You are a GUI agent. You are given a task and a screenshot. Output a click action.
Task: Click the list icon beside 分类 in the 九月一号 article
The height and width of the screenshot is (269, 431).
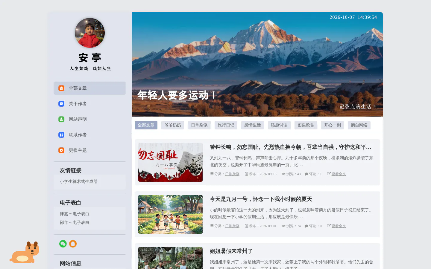click(x=212, y=226)
